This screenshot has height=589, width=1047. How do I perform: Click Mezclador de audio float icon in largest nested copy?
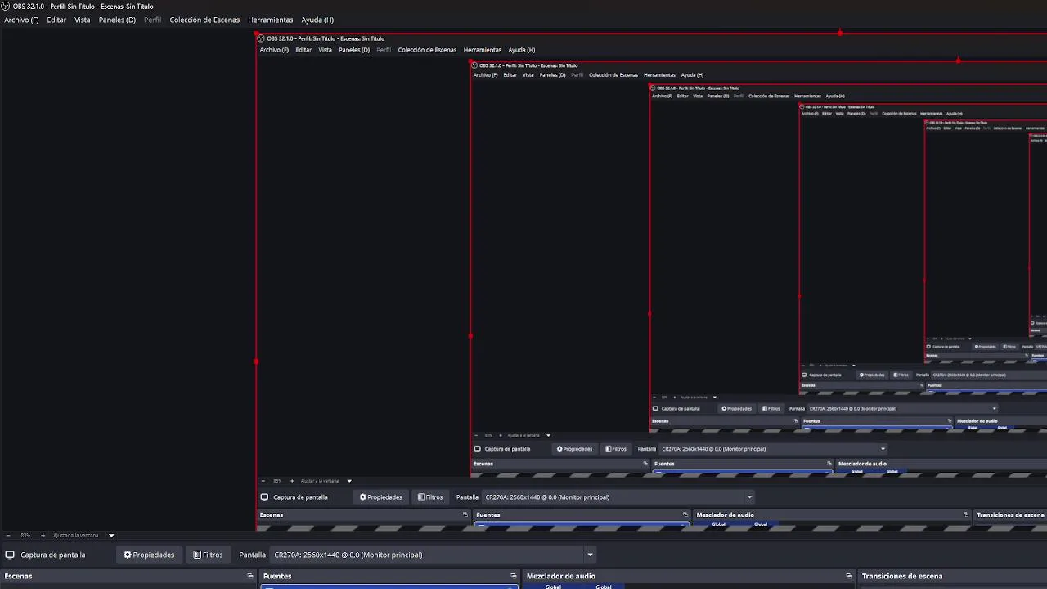pyautogui.click(x=966, y=515)
